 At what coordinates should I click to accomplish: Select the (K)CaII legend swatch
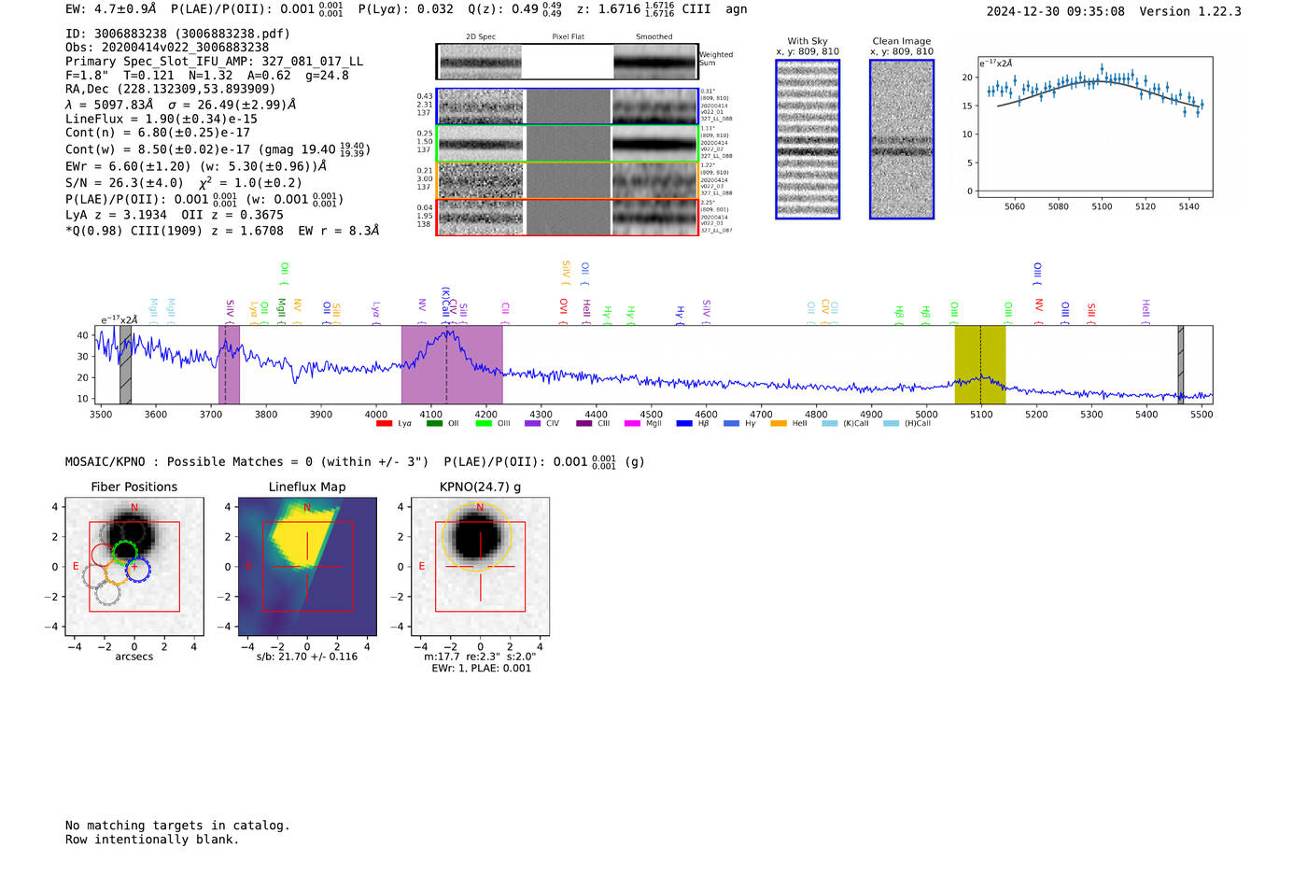click(x=830, y=423)
